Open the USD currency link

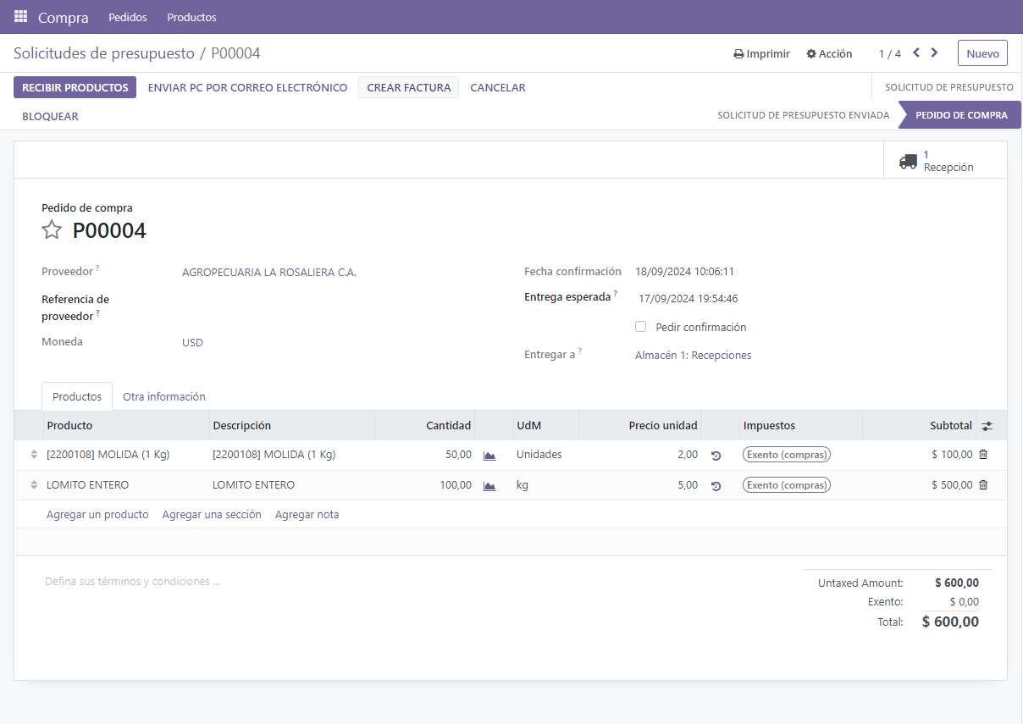(x=192, y=342)
